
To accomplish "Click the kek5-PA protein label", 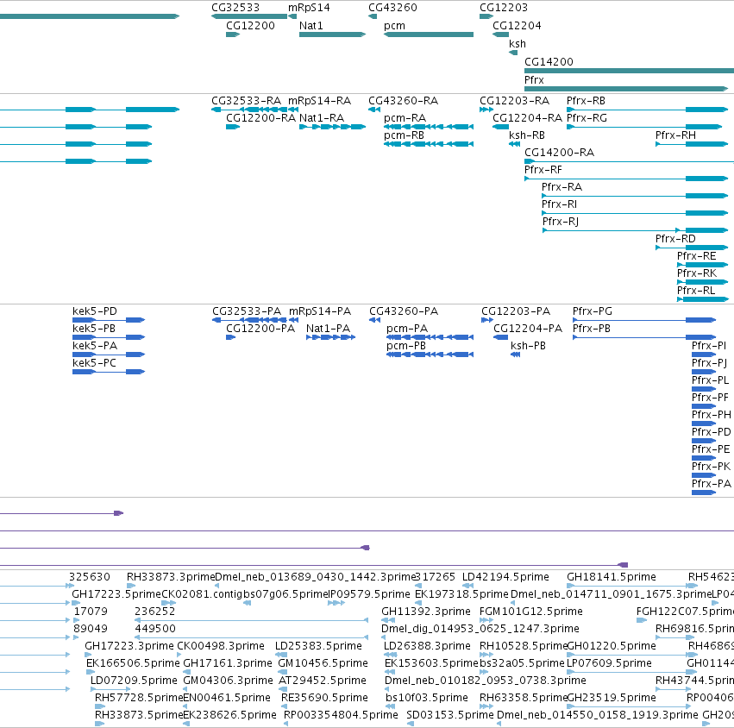I will tap(95, 346).
